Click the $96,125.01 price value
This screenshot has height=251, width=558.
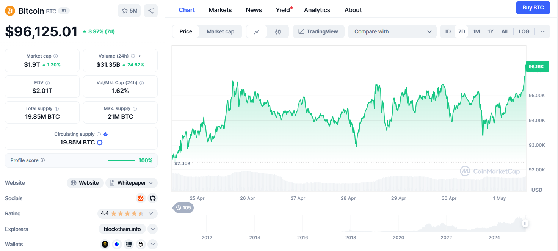click(x=41, y=31)
